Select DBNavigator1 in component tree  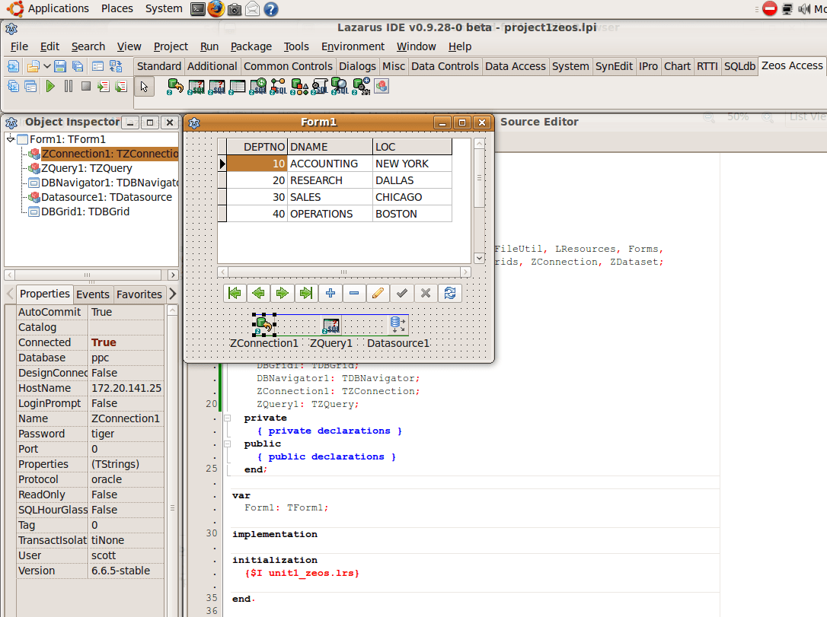pyautogui.click(x=110, y=183)
